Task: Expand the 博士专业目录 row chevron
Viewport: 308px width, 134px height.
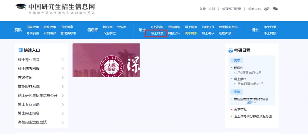Action: pyautogui.click(x=63, y=104)
